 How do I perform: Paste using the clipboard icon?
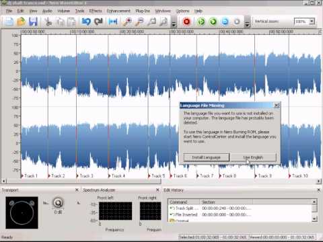(x=72, y=22)
